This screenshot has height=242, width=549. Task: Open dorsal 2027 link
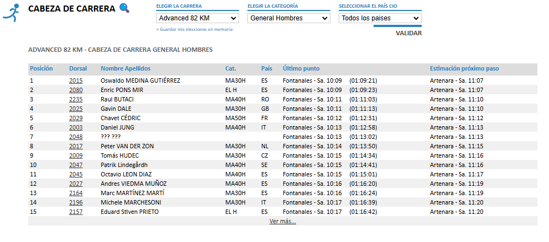click(x=76, y=184)
